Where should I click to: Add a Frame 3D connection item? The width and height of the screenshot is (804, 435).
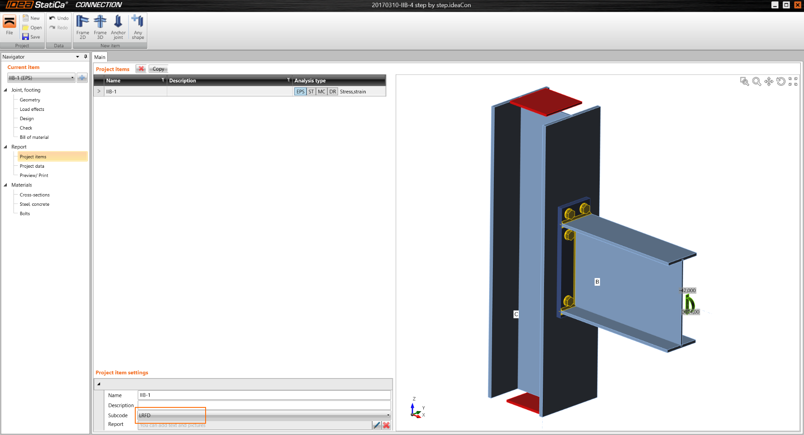point(100,27)
